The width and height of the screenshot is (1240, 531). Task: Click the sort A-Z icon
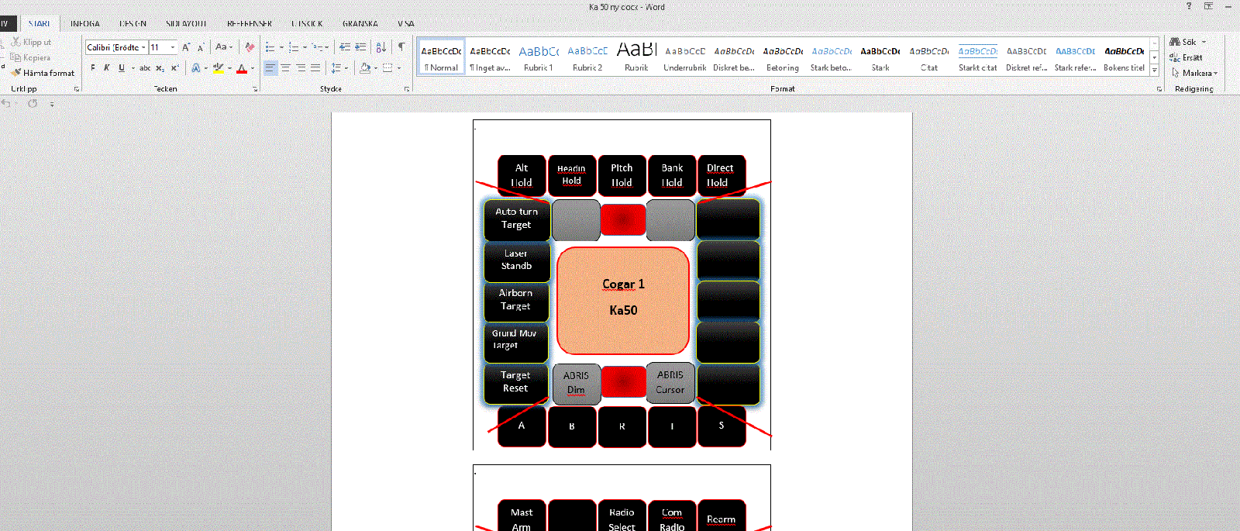[381, 47]
